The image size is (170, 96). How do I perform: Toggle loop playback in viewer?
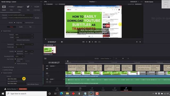[99, 42]
